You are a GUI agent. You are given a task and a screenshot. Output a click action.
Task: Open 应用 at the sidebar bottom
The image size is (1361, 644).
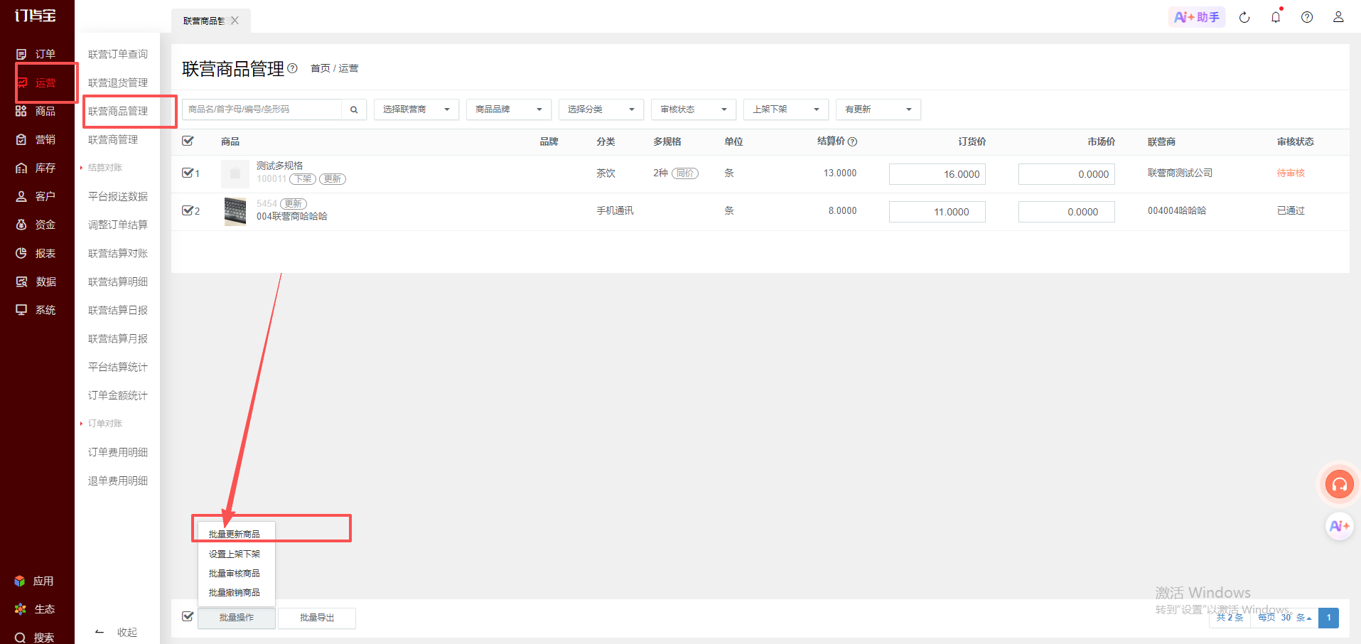(34, 581)
